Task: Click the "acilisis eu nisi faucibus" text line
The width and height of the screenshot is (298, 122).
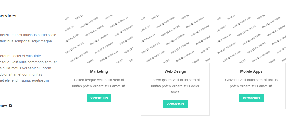Action: (x=28, y=35)
